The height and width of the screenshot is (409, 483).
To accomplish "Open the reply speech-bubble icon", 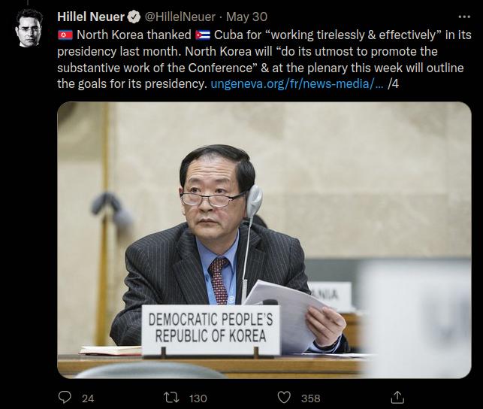I will (65, 398).
